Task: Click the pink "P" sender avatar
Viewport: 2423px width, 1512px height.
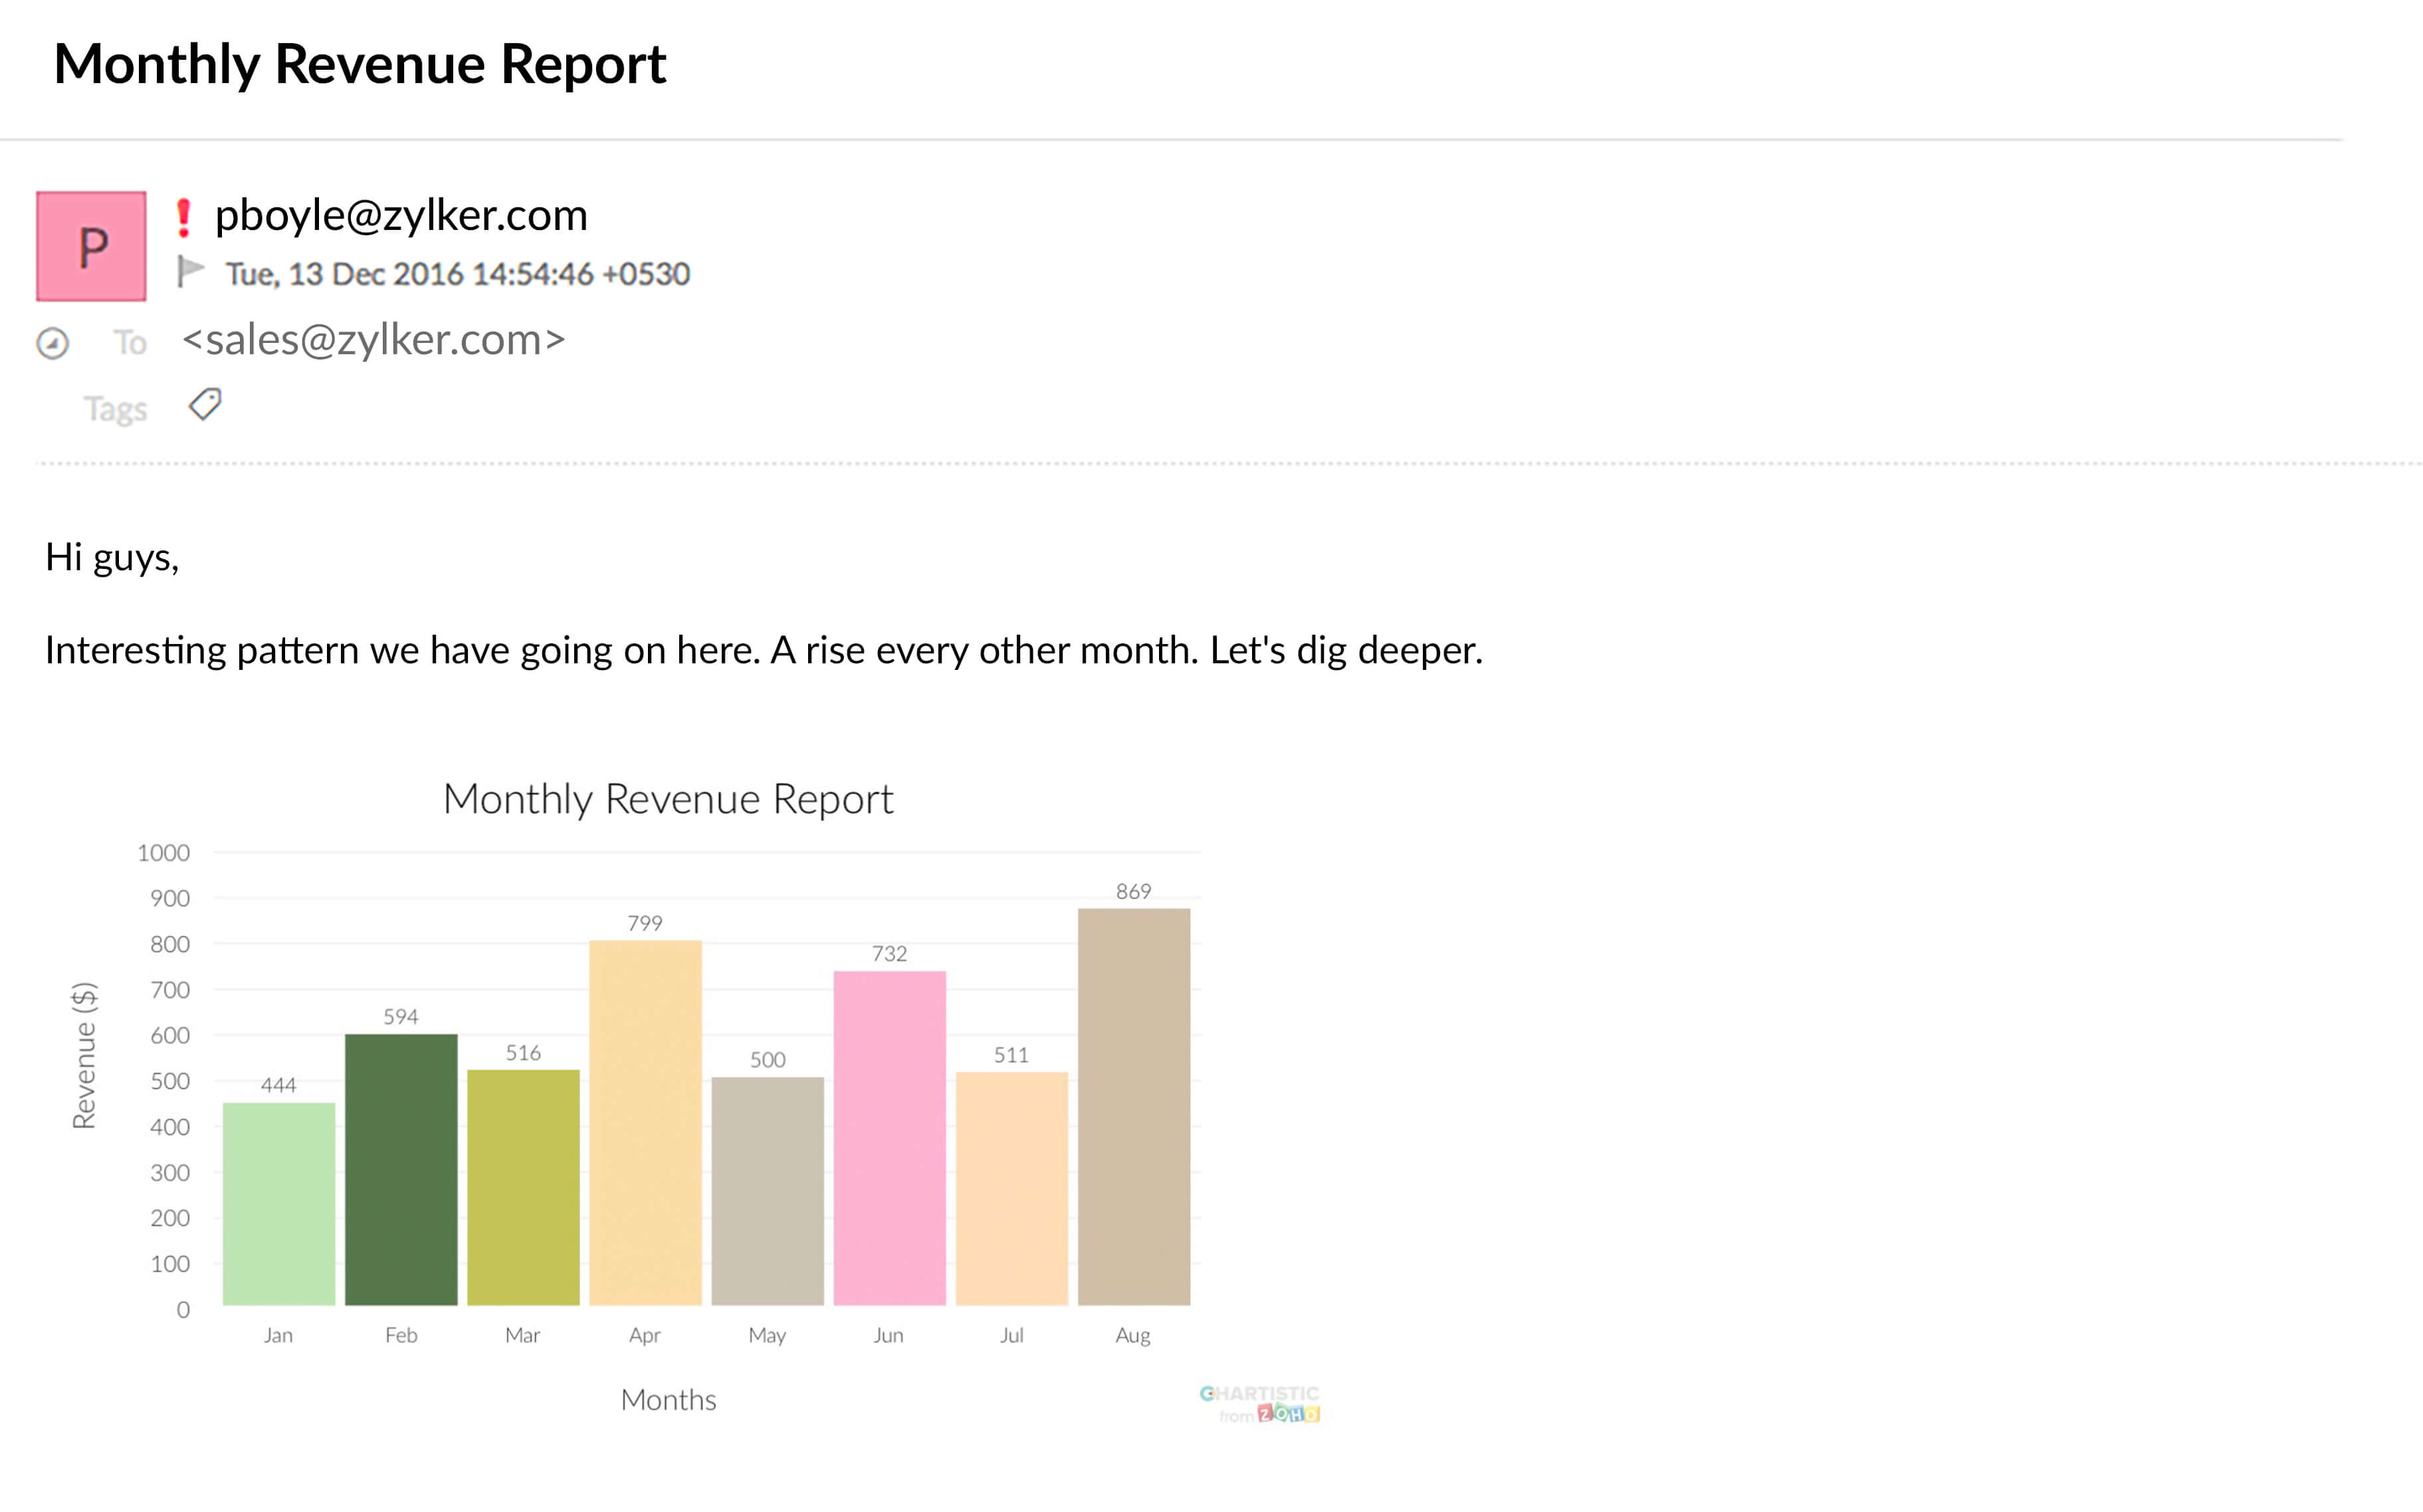Action: pyautogui.click(x=91, y=246)
